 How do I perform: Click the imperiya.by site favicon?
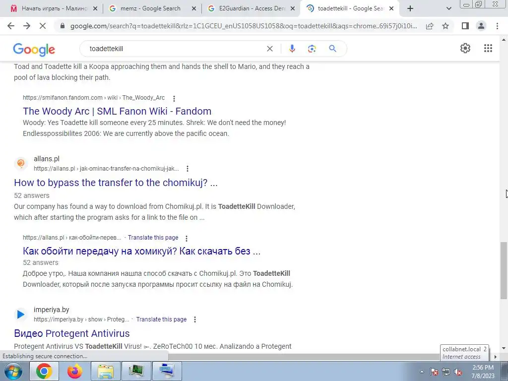pyautogui.click(x=21, y=314)
